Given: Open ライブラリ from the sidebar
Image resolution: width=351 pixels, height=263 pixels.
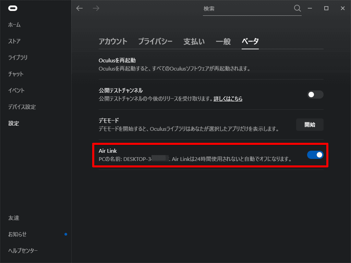Looking at the screenshot, I should pos(18,58).
